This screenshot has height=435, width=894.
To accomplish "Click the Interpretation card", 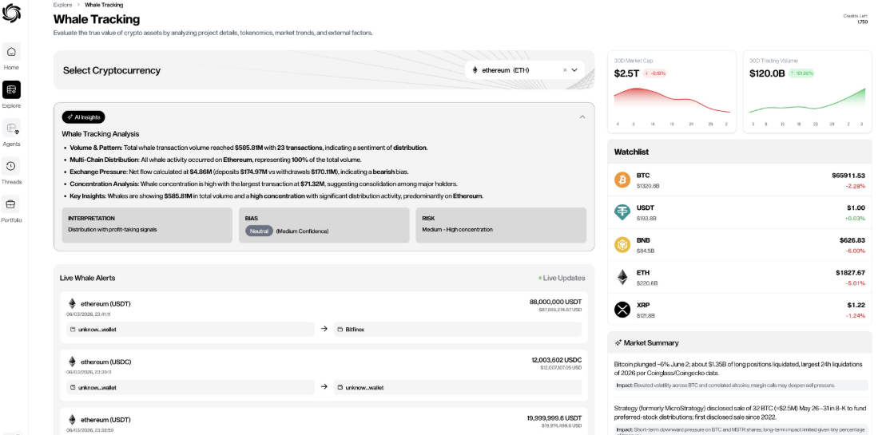I will click(147, 225).
